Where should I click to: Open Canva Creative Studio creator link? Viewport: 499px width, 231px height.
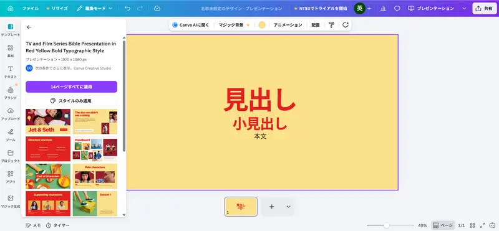click(92, 68)
